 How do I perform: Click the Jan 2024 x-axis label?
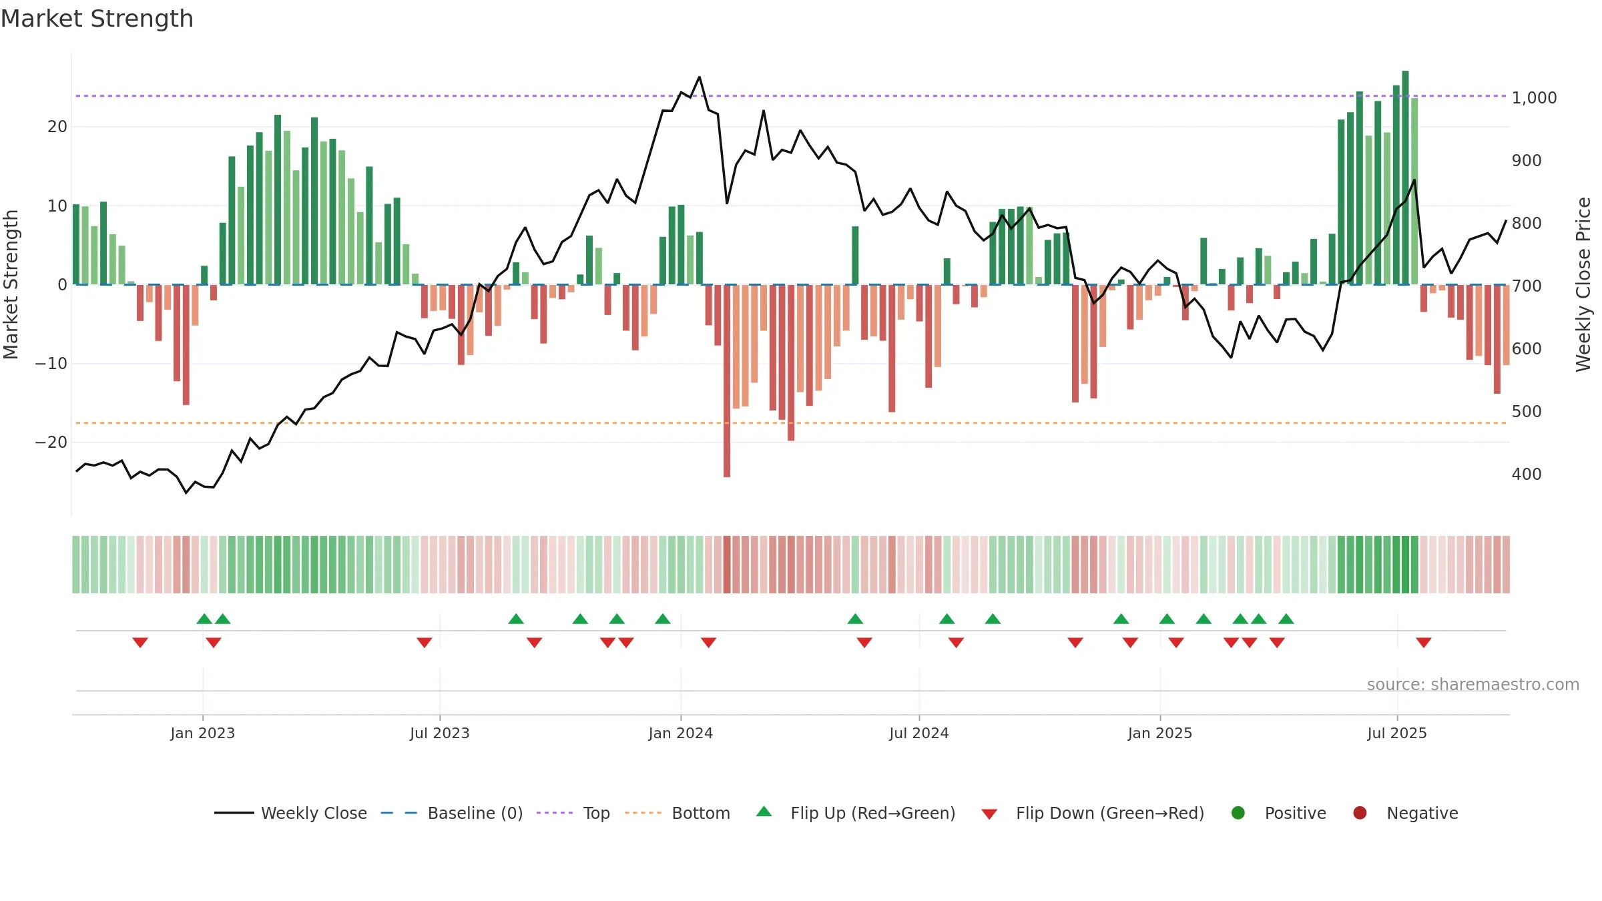(x=681, y=733)
